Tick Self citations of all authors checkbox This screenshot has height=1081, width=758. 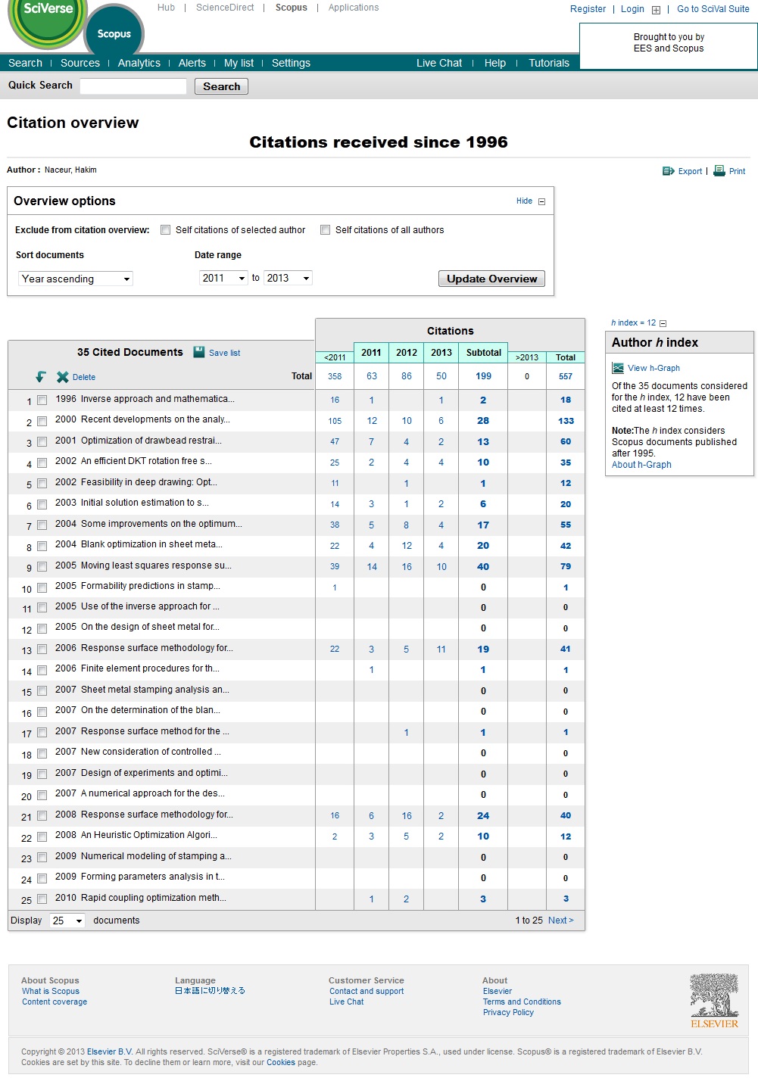click(325, 230)
